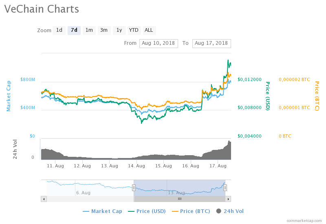Click the $400M market cap label
The height and width of the screenshot is (224, 326).
pos(28,108)
